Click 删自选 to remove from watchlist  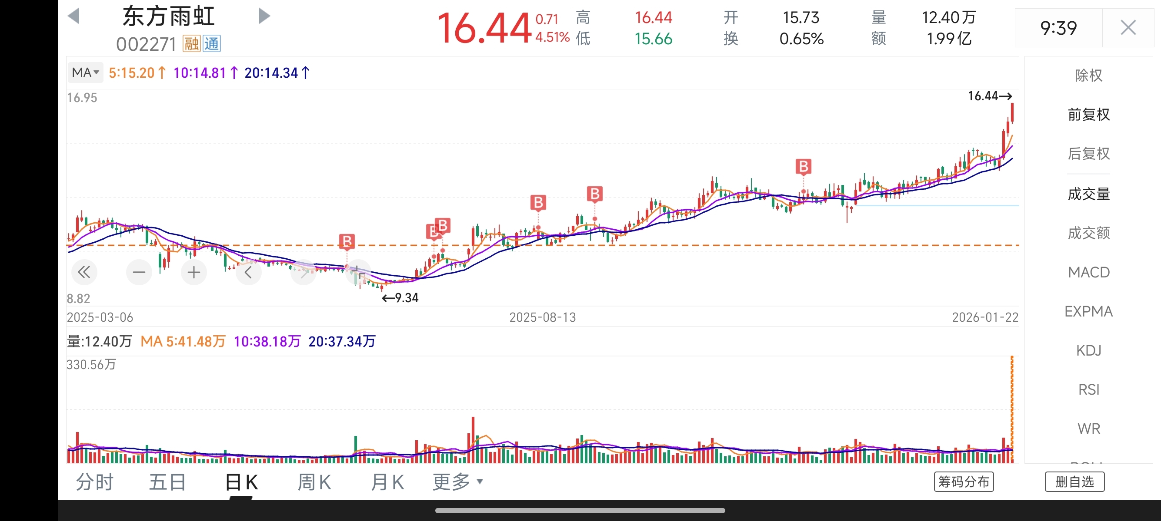pos(1074,482)
